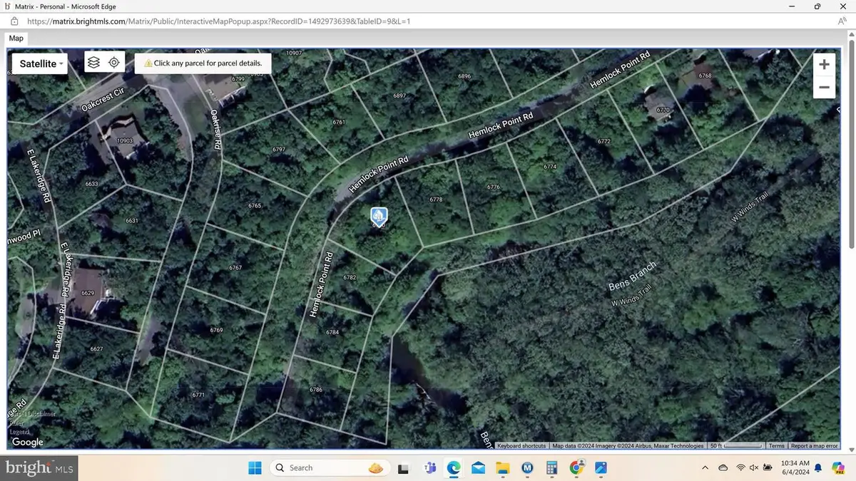856x481 pixels.
Task: Open the Mail app from the taskbar
Action: [x=478, y=468]
